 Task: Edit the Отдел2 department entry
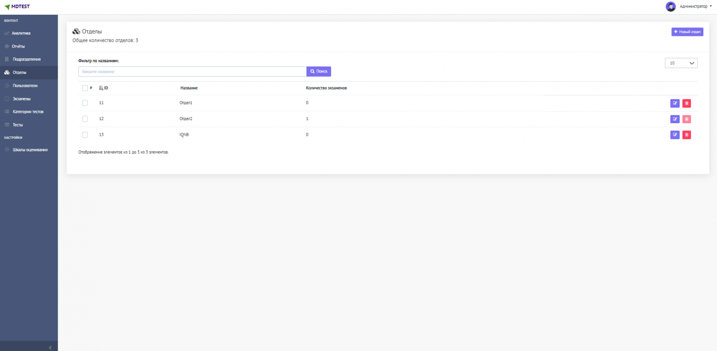pyautogui.click(x=674, y=119)
